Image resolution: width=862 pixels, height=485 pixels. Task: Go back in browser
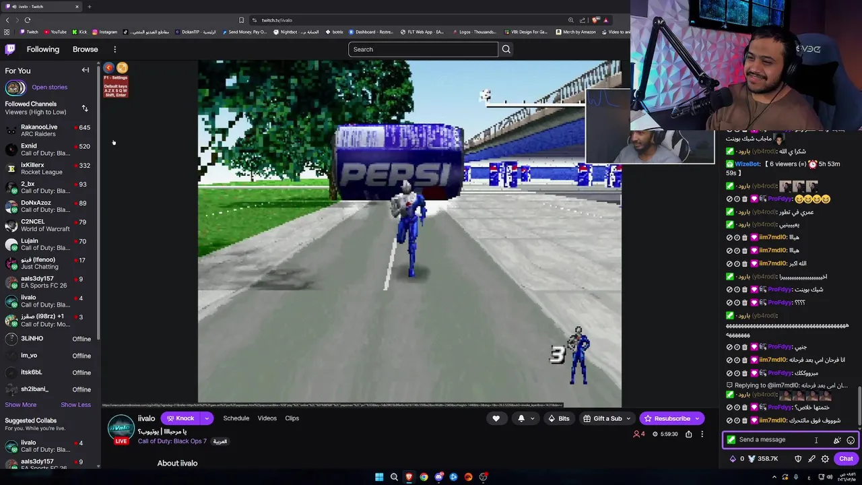[x=7, y=20]
